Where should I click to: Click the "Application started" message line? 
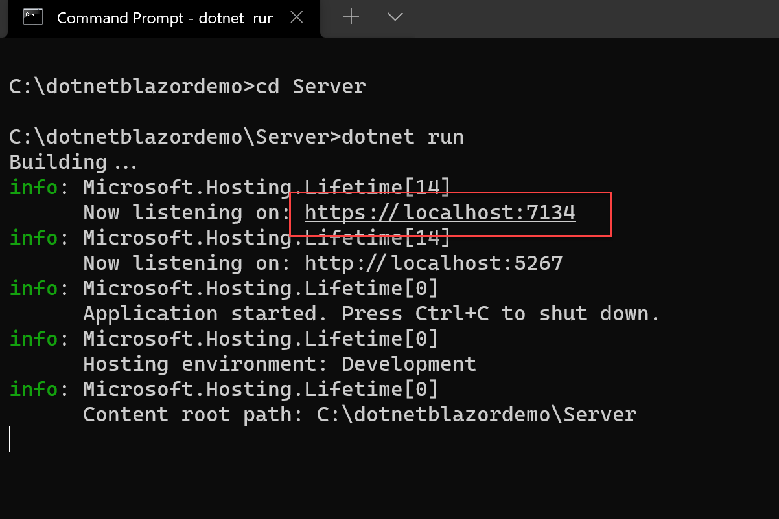(371, 314)
